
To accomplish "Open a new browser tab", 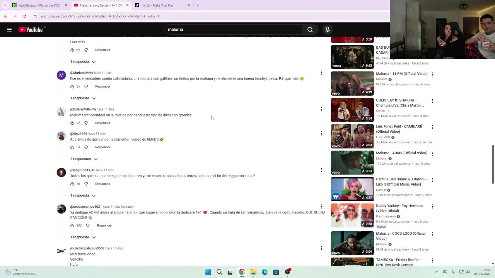I will pos(198,5).
